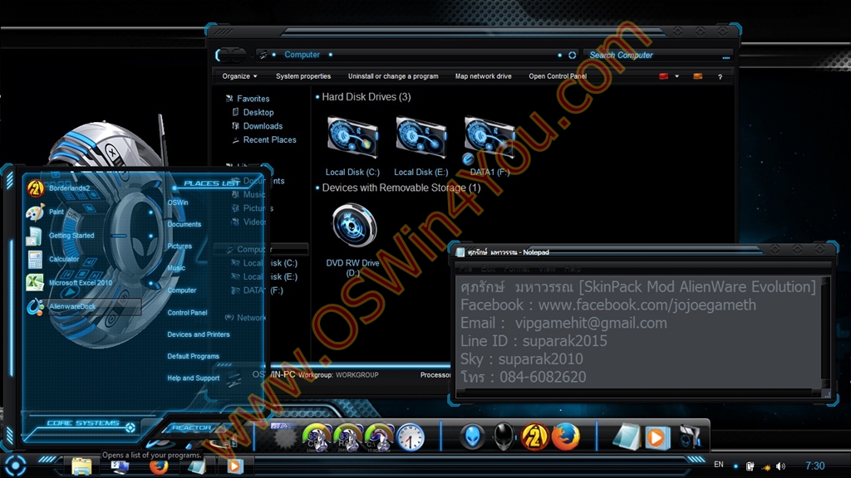The height and width of the screenshot is (478, 851).
Task: Click the Computer address bar breadcrumb
Action: pos(302,55)
